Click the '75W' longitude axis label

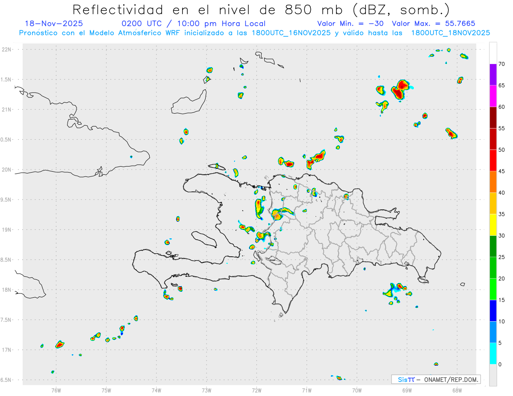pos(106,390)
